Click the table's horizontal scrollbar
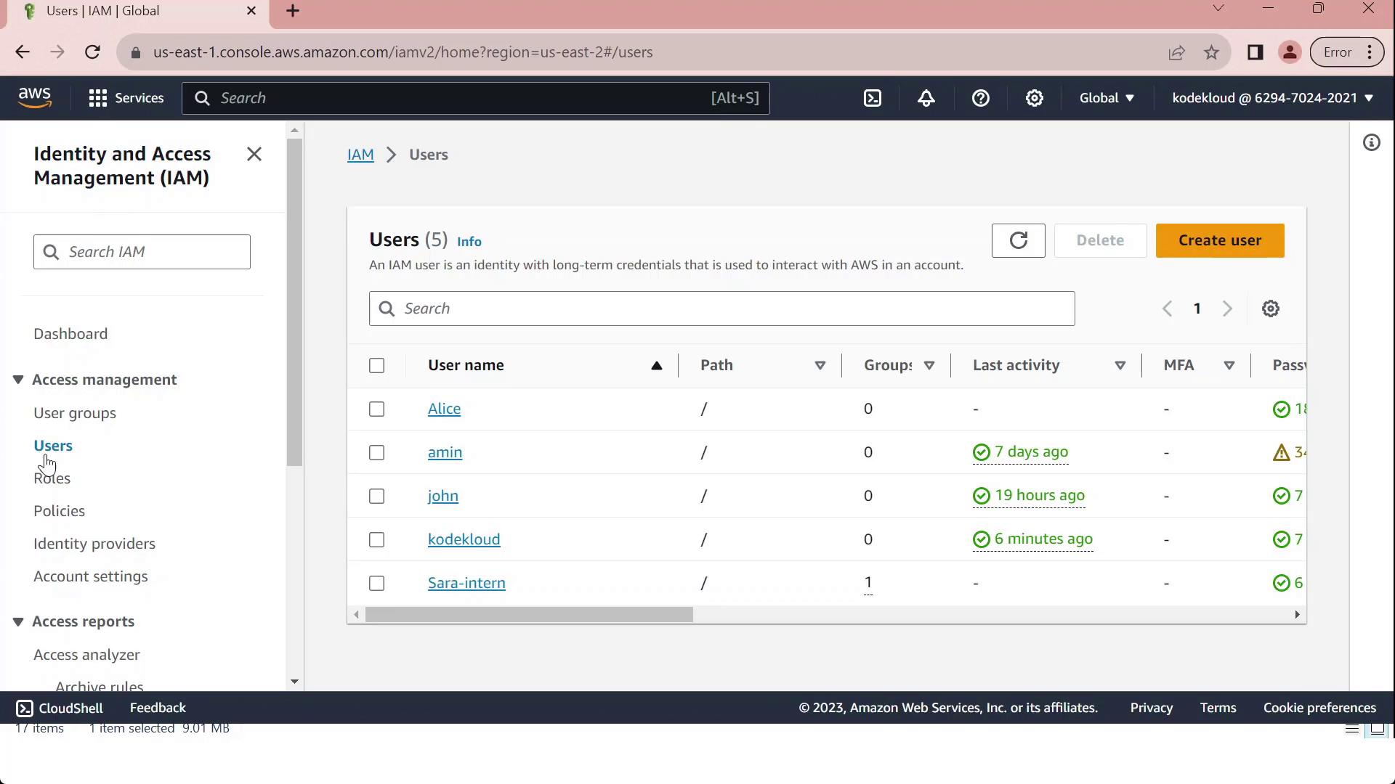This screenshot has width=1395, height=784. pyautogui.click(x=529, y=615)
